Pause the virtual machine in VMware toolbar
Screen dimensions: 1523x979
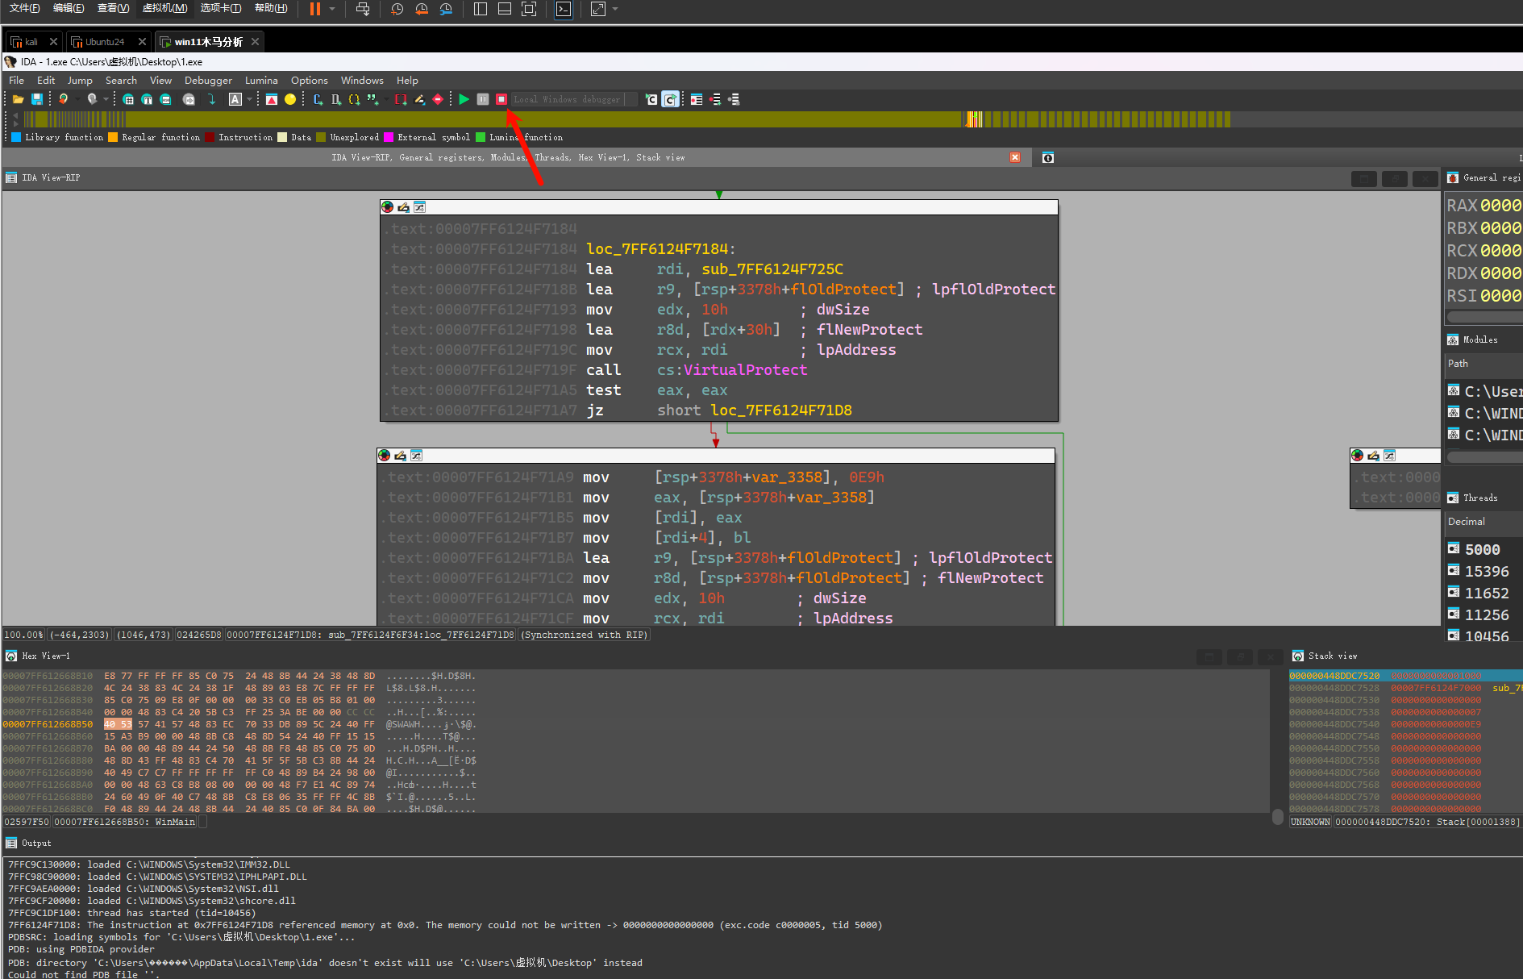pyautogui.click(x=314, y=9)
